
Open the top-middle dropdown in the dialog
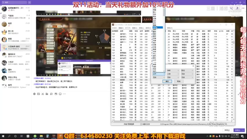173,70
